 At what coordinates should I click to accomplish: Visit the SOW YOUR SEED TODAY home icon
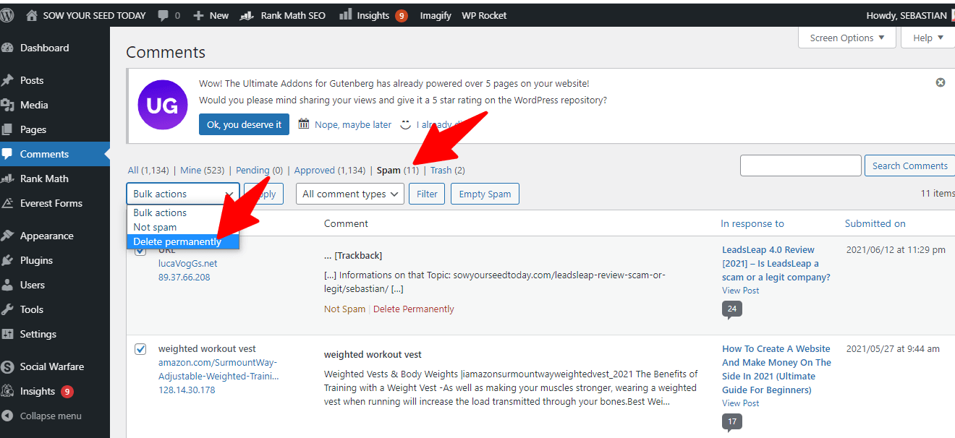[31, 15]
